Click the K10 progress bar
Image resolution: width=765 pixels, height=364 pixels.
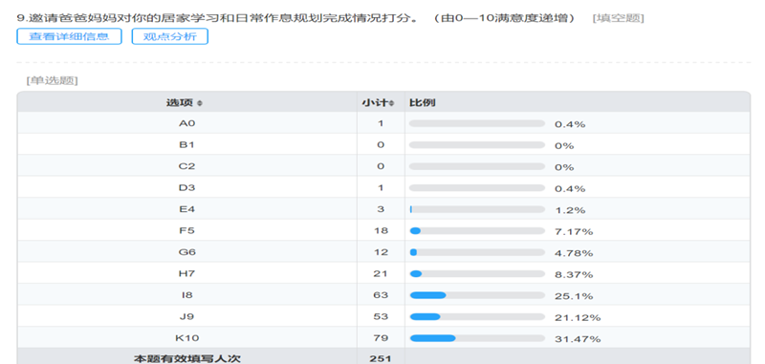tap(477, 338)
